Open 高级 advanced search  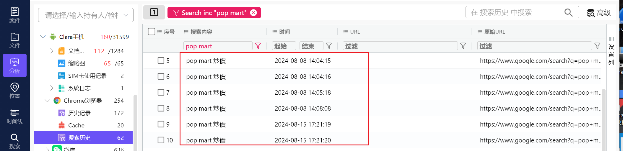[599, 13]
